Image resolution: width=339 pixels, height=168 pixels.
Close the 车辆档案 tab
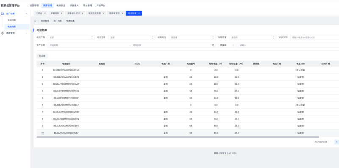61,13
